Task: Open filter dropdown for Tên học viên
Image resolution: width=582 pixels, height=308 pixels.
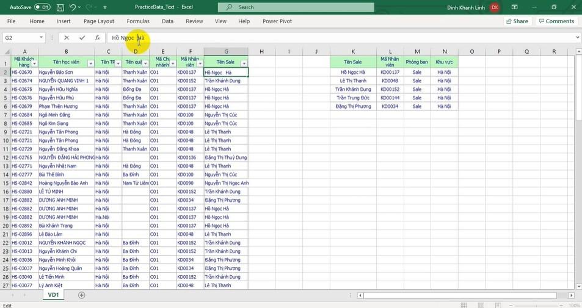Action: point(90,64)
